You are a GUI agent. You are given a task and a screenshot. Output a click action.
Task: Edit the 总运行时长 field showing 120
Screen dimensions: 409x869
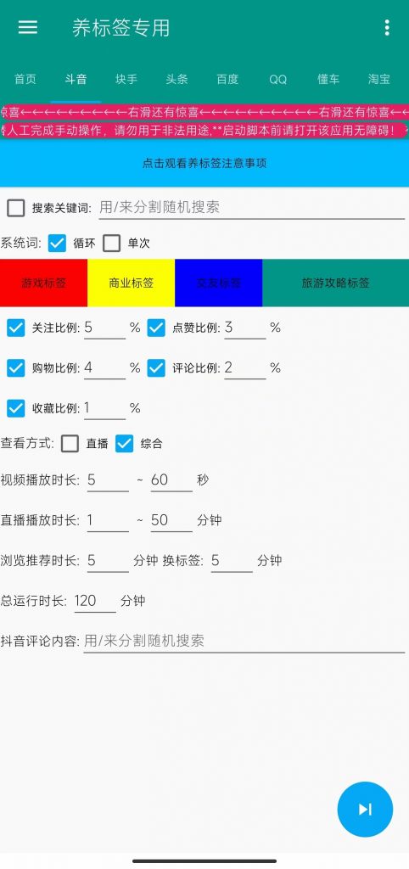tap(95, 601)
